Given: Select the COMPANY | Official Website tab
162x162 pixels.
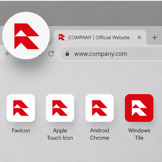Looking at the screenshot, I should [100, 37].
